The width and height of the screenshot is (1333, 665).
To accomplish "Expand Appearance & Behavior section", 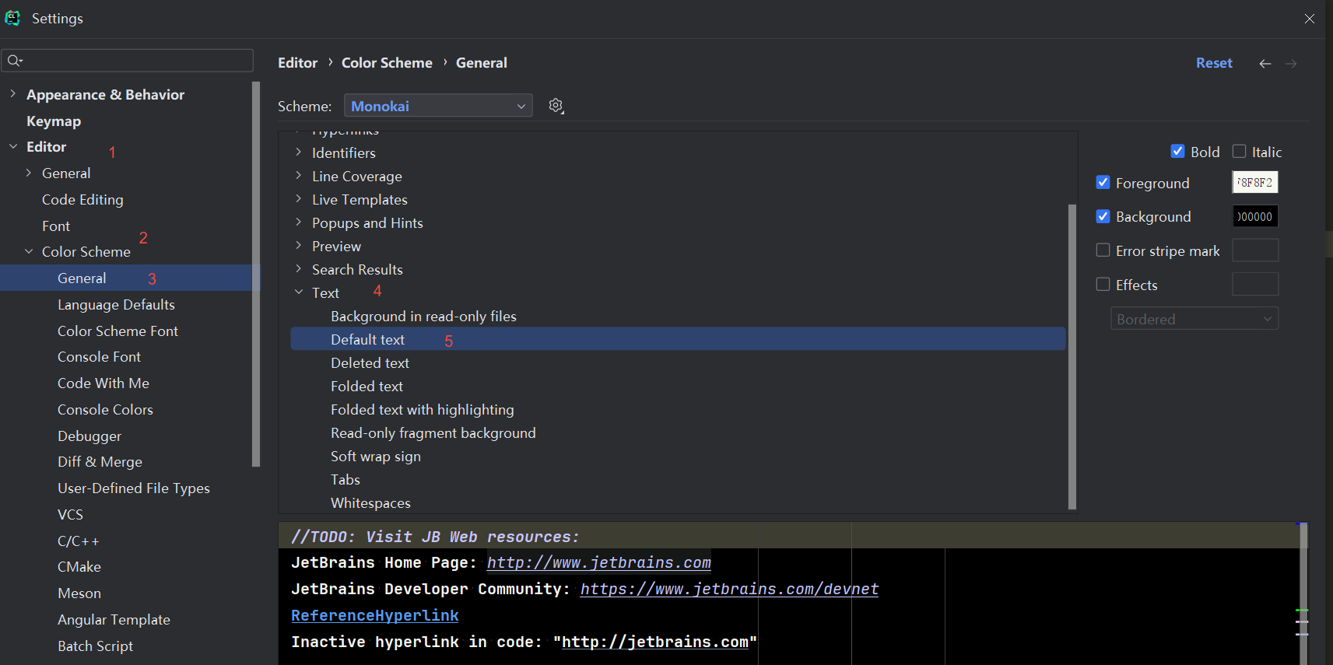I will click(x=12, y=94).
